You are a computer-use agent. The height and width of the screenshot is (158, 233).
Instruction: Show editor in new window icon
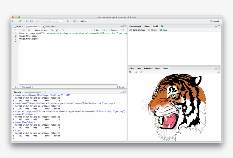click(x=23, y=30)
